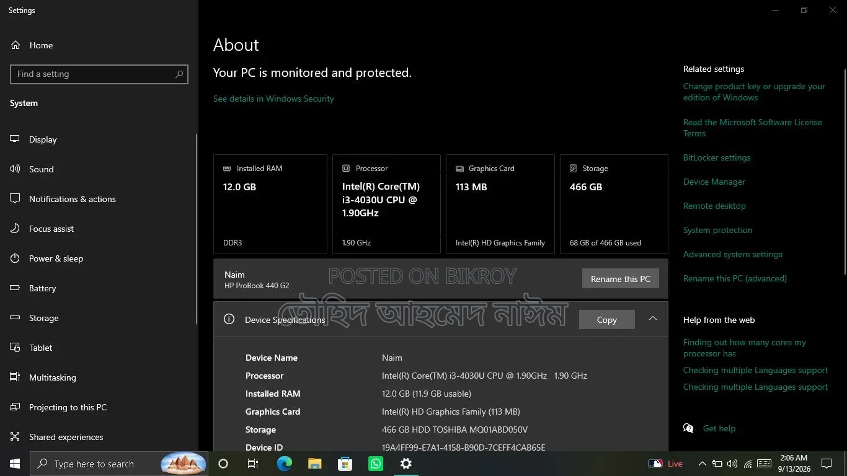The image size is (847, 476).
Task: Select Focus assist in sidebar
Action: (x=51, y=229)
